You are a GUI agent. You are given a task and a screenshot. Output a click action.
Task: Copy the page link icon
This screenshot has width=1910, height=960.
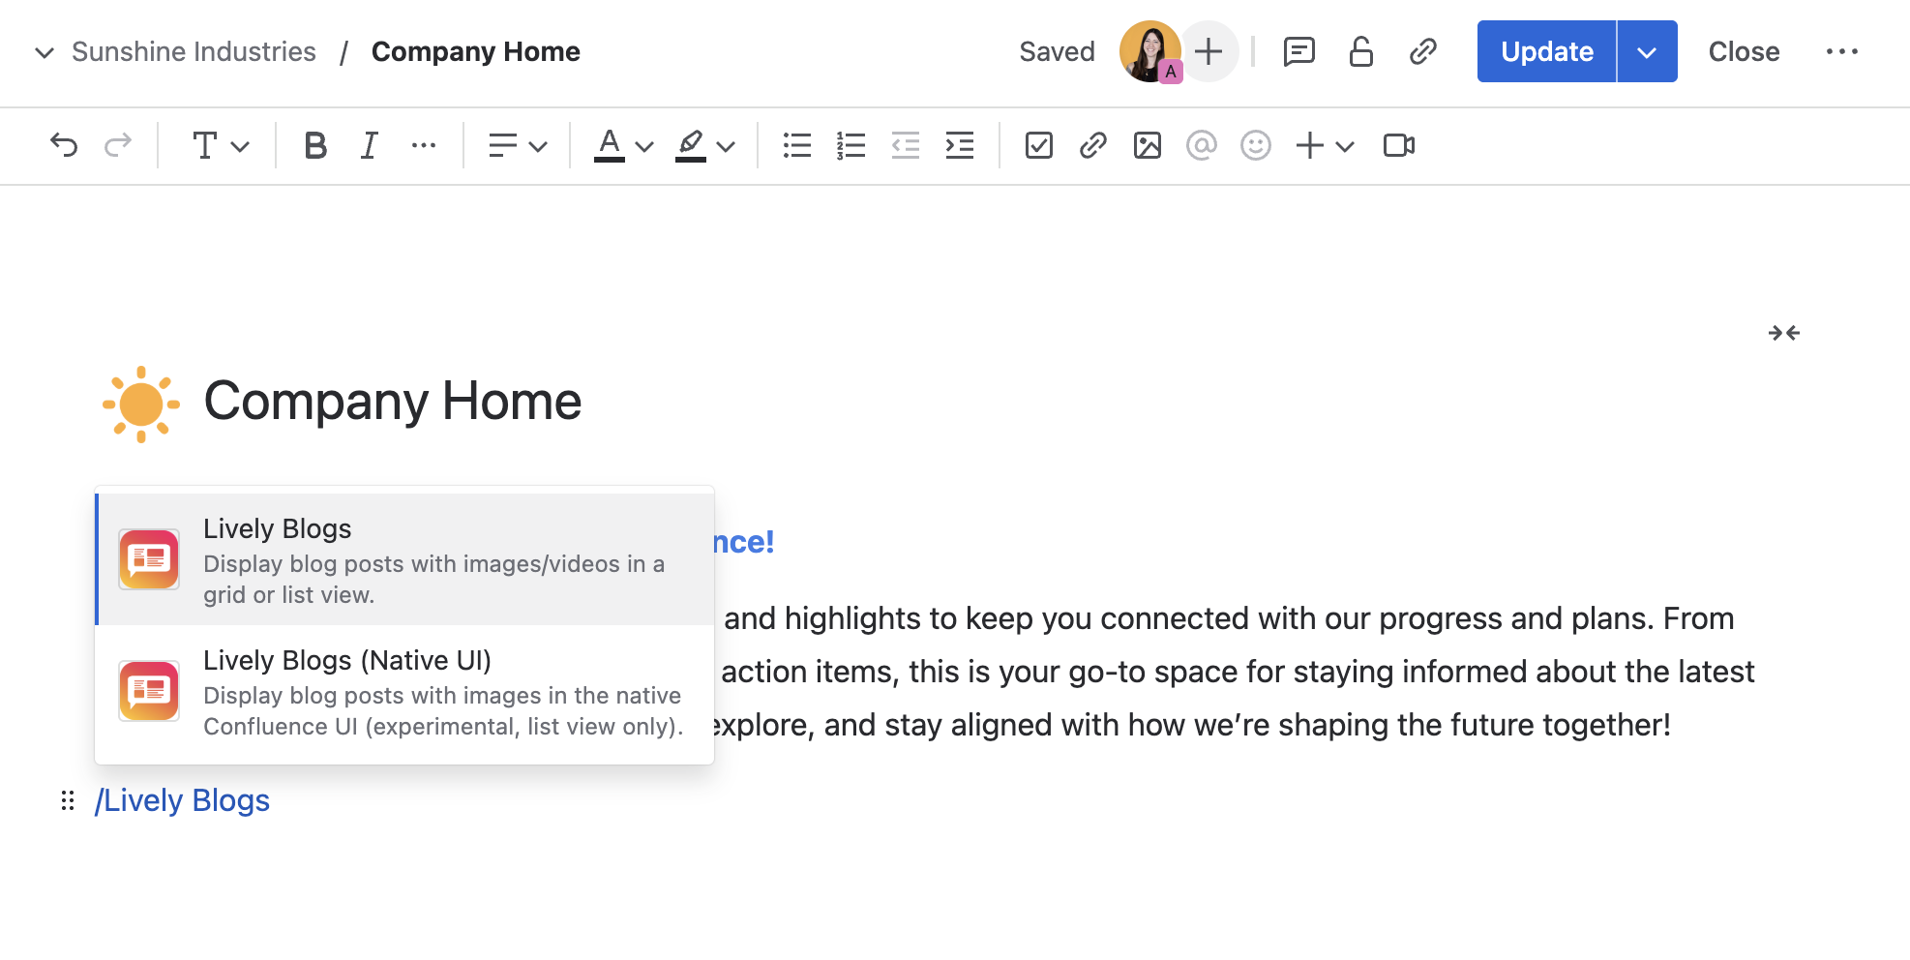coord(1422,51)
